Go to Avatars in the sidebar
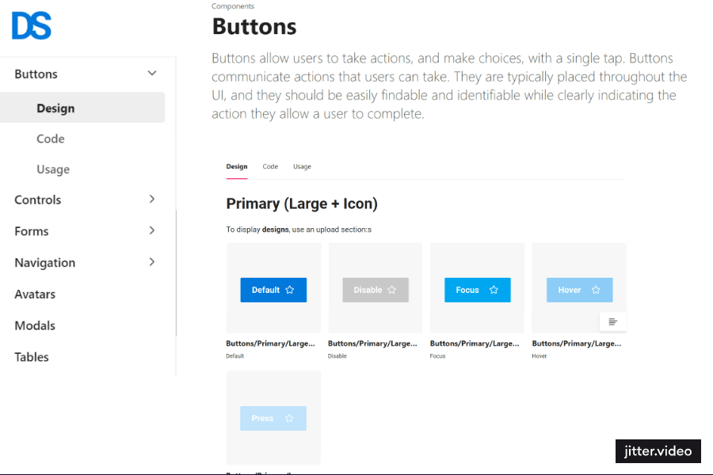This screenshot has width=713, height=475. 35,294
